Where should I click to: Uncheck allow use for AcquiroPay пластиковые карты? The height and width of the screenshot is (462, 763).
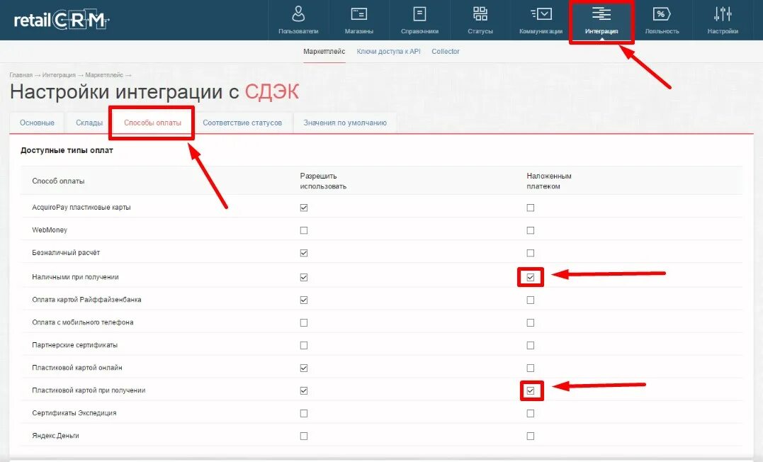coord(304,208)
